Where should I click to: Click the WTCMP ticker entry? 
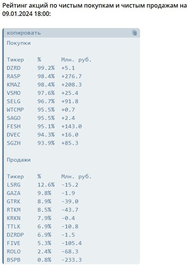(x=15, y=110)
